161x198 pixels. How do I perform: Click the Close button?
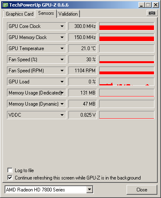[x=142, y=190]
